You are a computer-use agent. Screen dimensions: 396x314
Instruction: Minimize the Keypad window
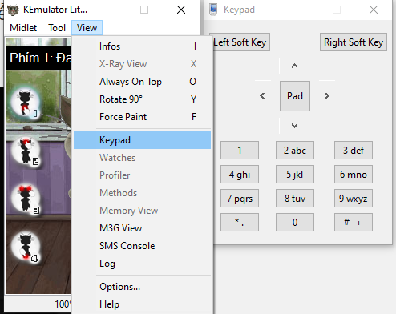click(x=301, y=10)
